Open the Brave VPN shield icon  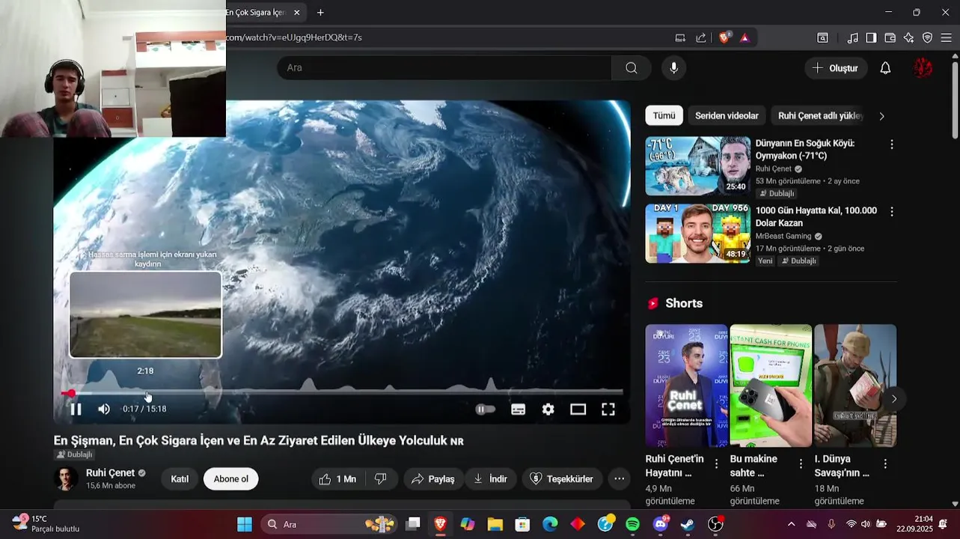(927, 37)
